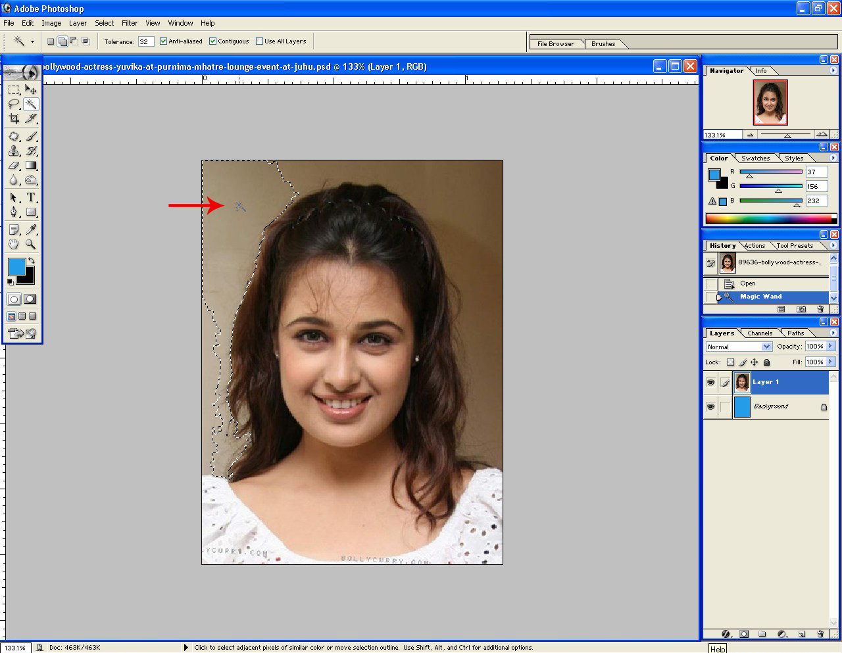
Task: Select the Crop tool
Action: (x=14, y=118)
